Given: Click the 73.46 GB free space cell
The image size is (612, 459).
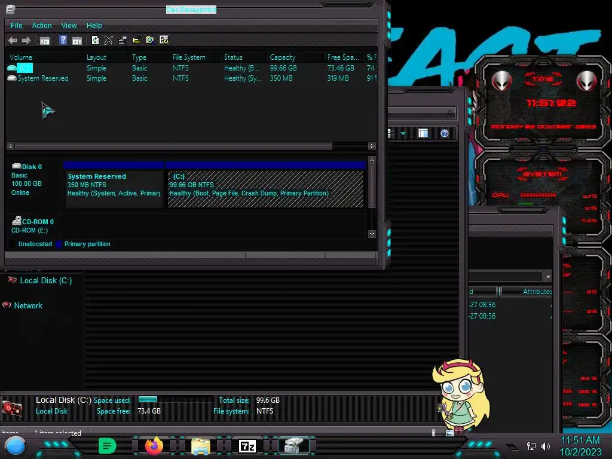Looking at the screenshot, I should point(341,68).
